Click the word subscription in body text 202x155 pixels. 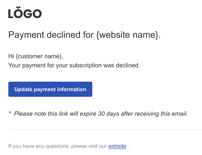(x=85, y=65)
